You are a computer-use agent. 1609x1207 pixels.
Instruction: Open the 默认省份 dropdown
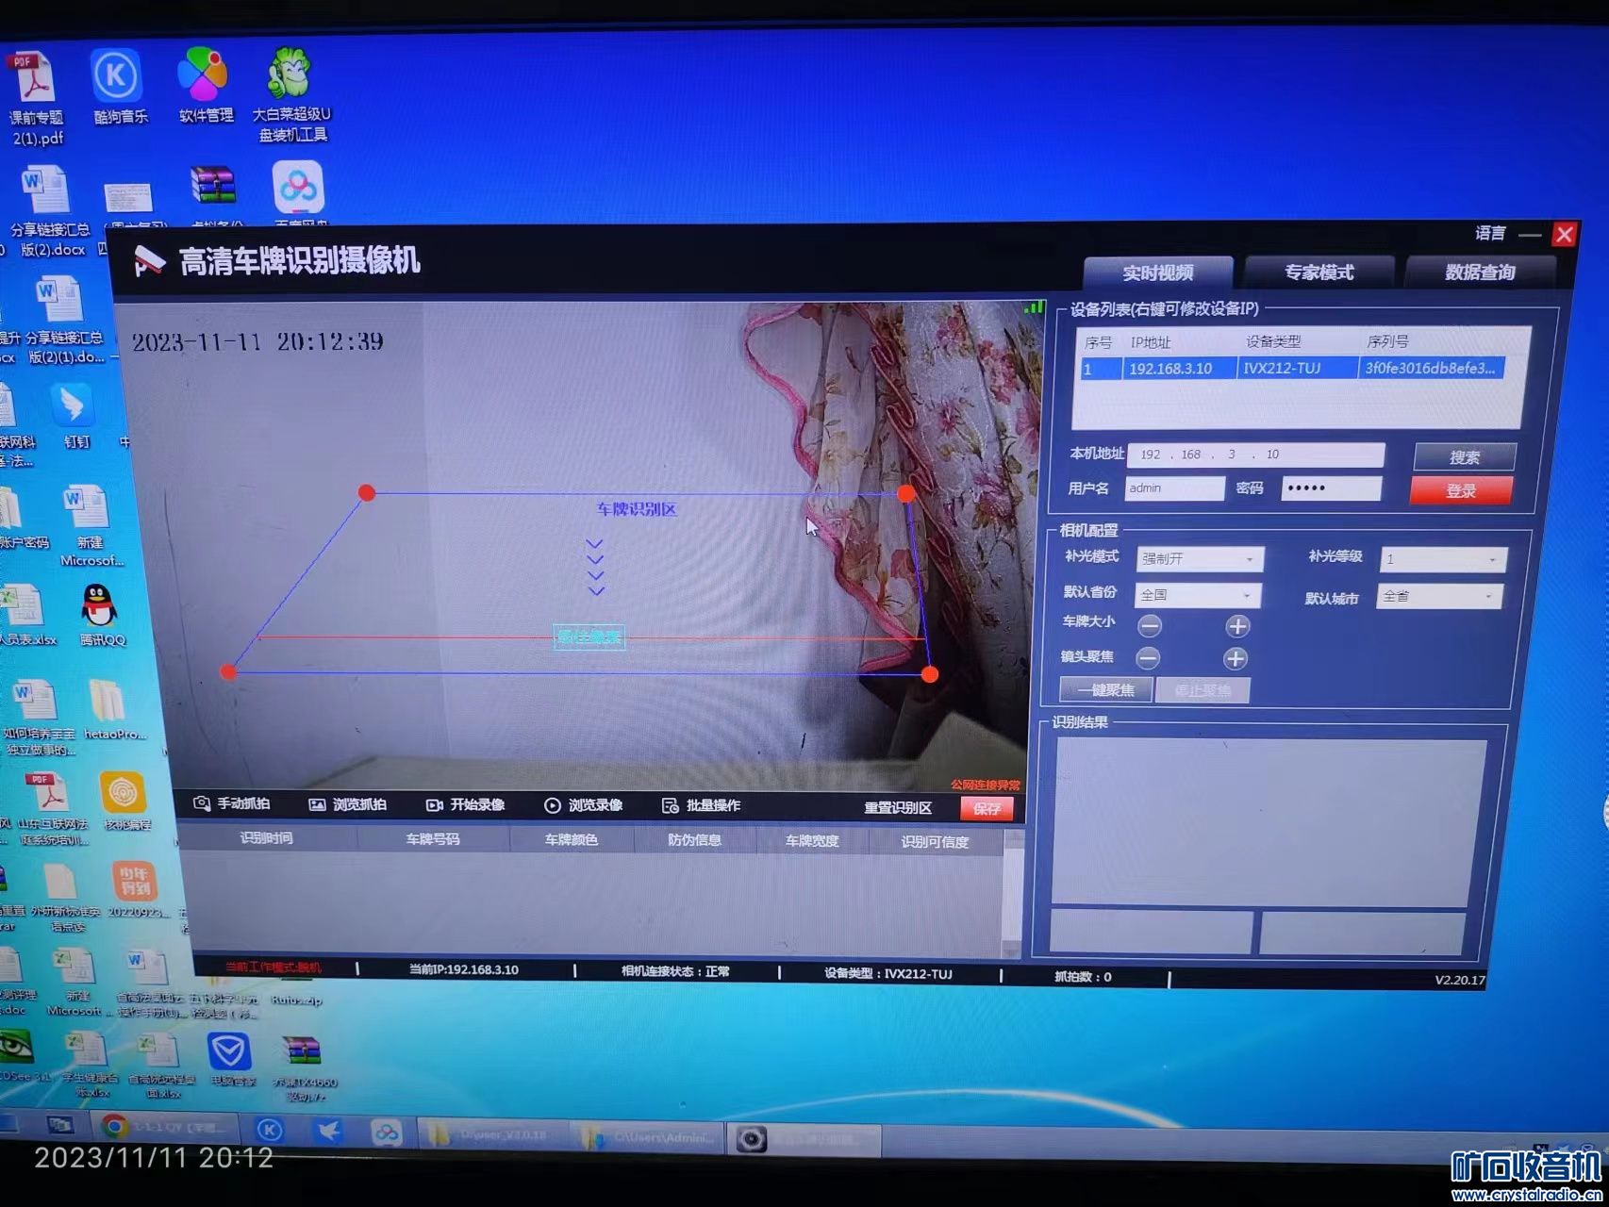1198,595
